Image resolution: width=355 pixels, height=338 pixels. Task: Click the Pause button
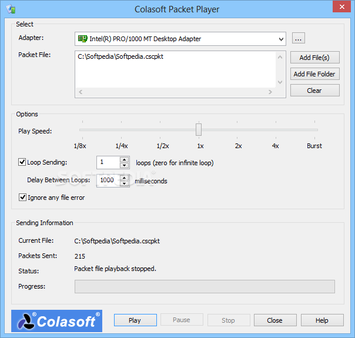point(182,320)
